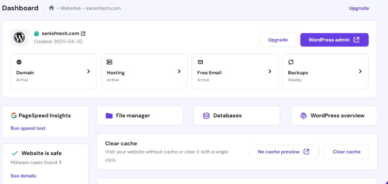Click Malware cases found: 1 text
The image size is (388, 184).
tap(36, 163)
